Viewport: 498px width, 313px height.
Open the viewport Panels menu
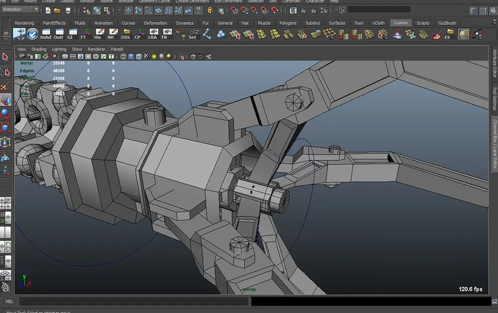click(117, 49)
